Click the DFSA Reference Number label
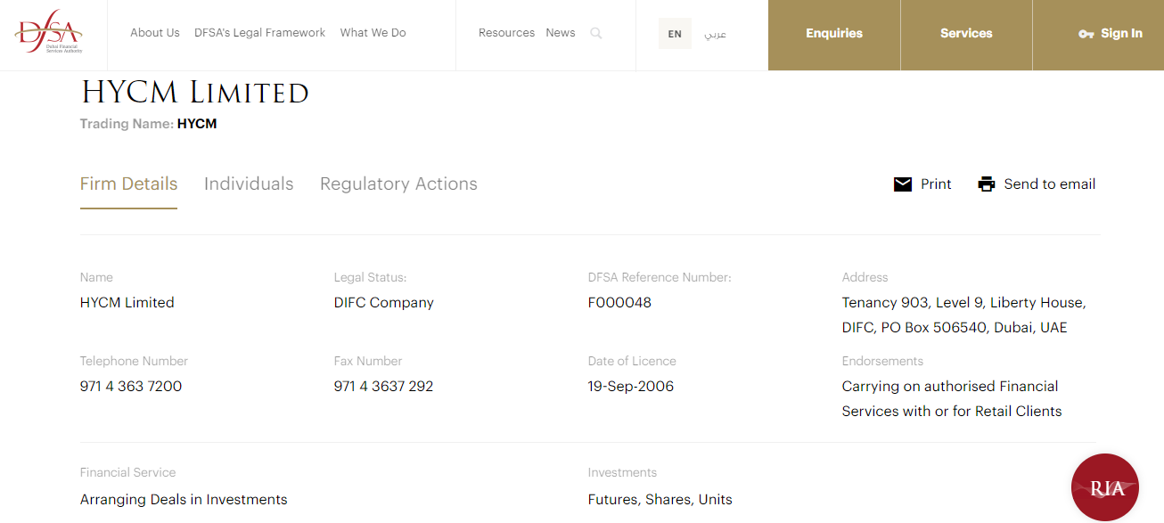 tap(660, 278)
